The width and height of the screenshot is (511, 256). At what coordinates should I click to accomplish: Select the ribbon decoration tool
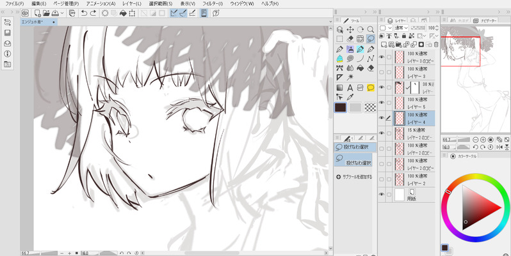pos(339,68)
